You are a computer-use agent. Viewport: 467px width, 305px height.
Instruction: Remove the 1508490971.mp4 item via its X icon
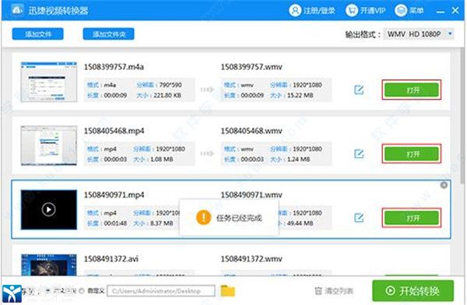tap(444, 185)
